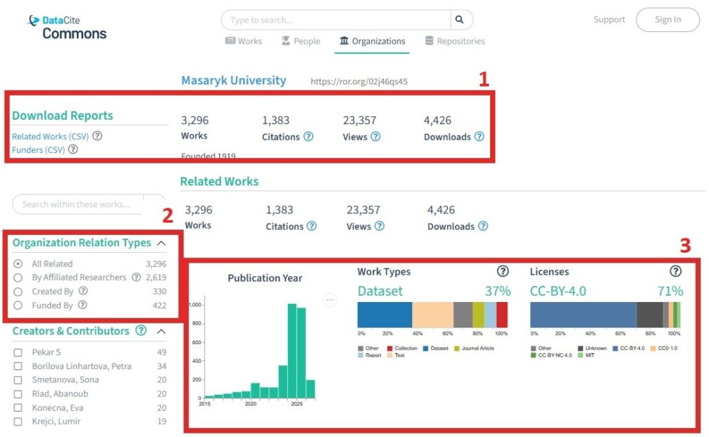
Task: Click help icon beside Creators & Contributors
Action: tap(141, 331)
